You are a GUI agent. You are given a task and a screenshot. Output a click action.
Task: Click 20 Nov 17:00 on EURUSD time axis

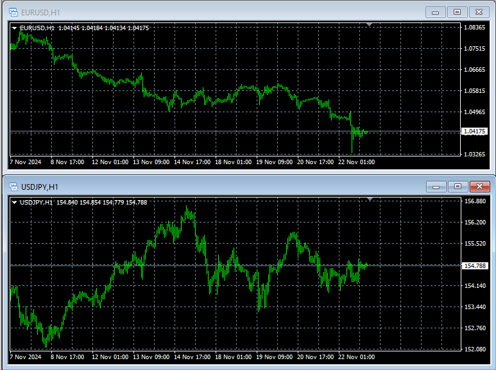click(316, 162)
